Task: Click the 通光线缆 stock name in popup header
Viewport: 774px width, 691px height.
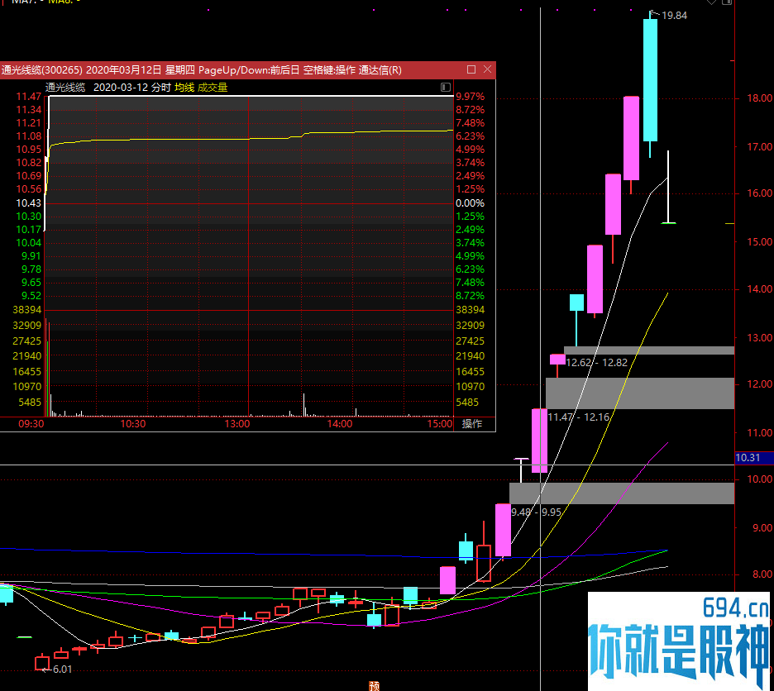Action: tap(65, 88)
